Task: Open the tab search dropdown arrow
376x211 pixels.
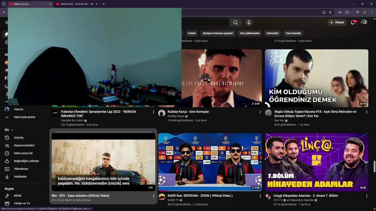Action: [x=4, y=4]
